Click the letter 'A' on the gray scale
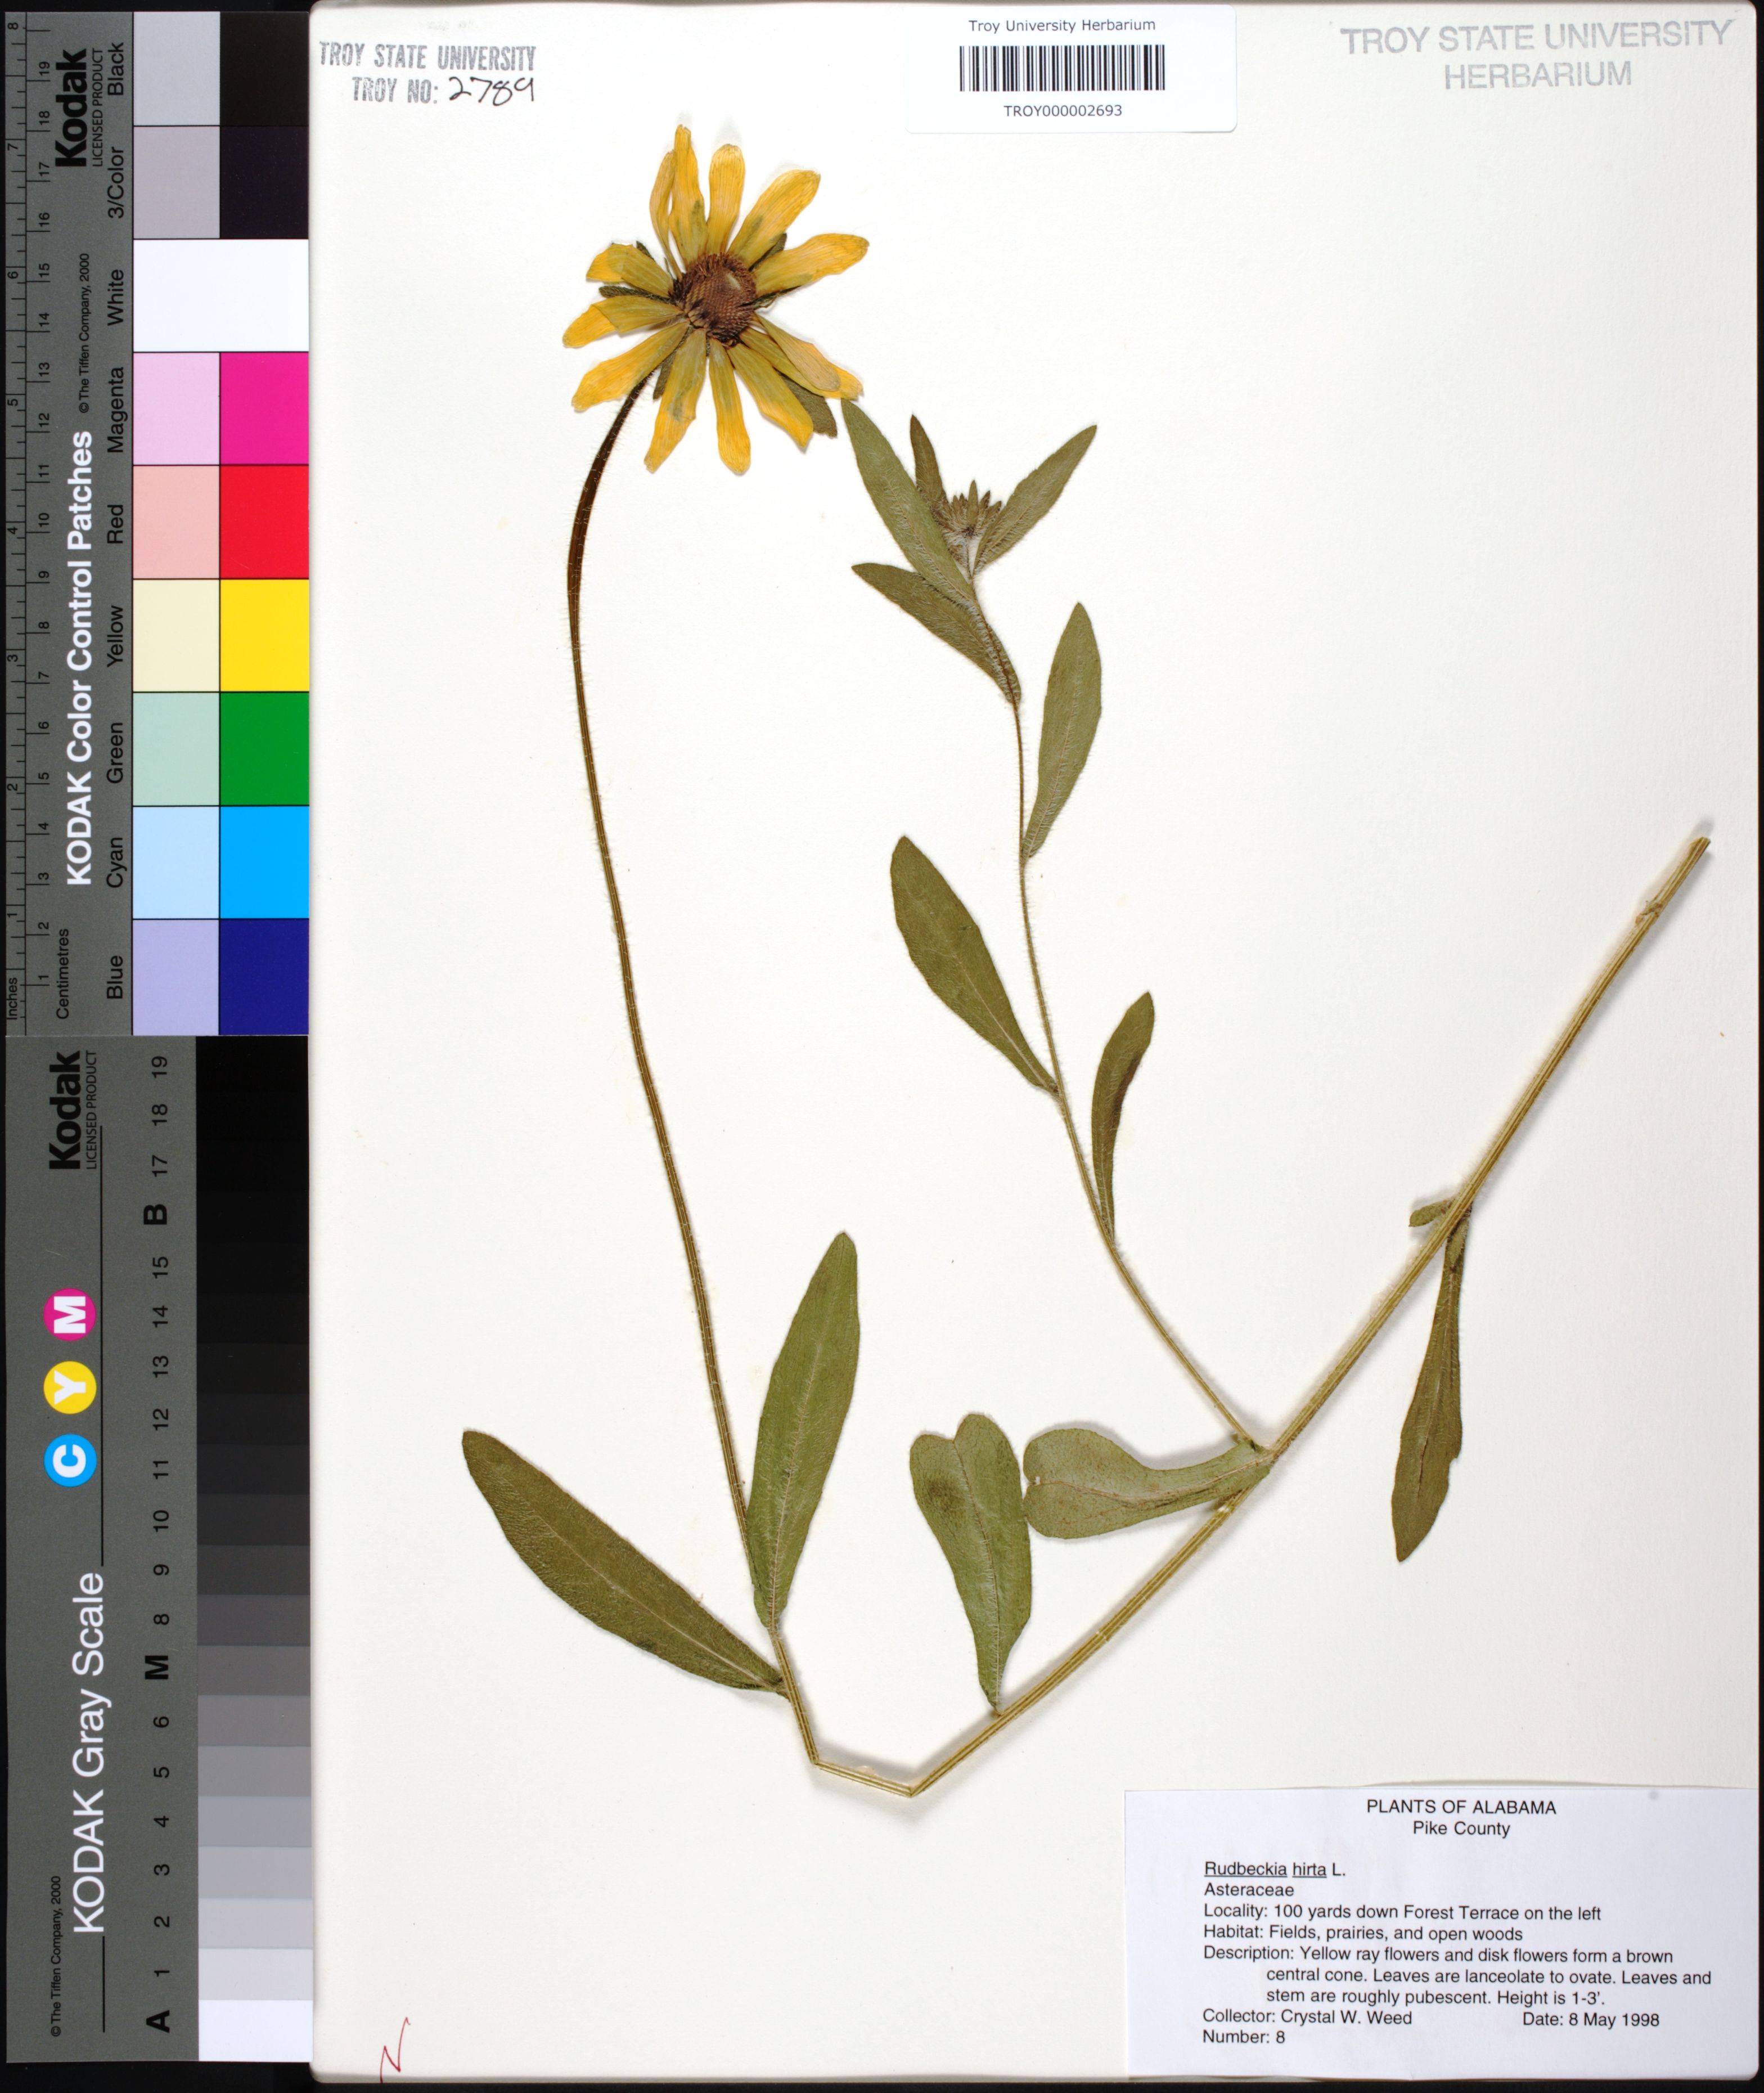This screenshot has width=1764, height=2093. point(158,2020)
